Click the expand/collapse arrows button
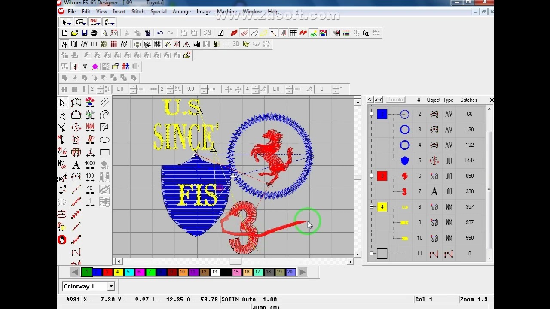This screenshot has height=309, width=550. coord(379,100)
